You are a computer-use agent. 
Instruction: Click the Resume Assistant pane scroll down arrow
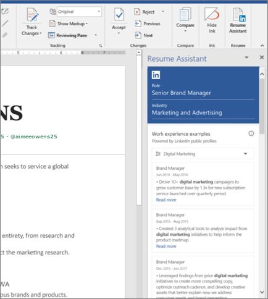pyautogui.click(x=262, y=292)
